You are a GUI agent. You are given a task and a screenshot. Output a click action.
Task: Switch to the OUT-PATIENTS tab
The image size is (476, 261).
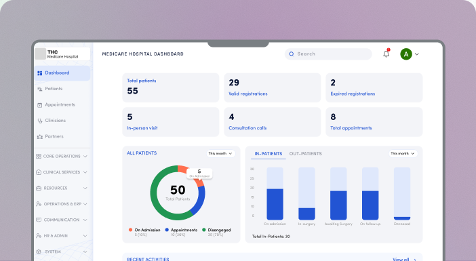click(305, 154)
